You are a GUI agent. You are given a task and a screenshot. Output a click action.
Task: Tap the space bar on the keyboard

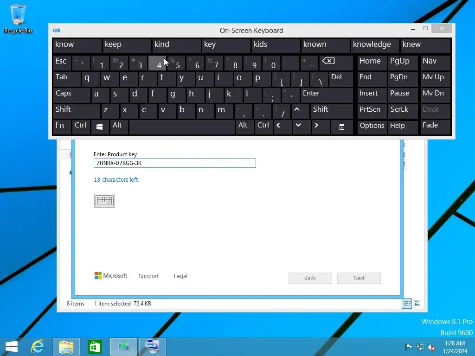(182, 127)
